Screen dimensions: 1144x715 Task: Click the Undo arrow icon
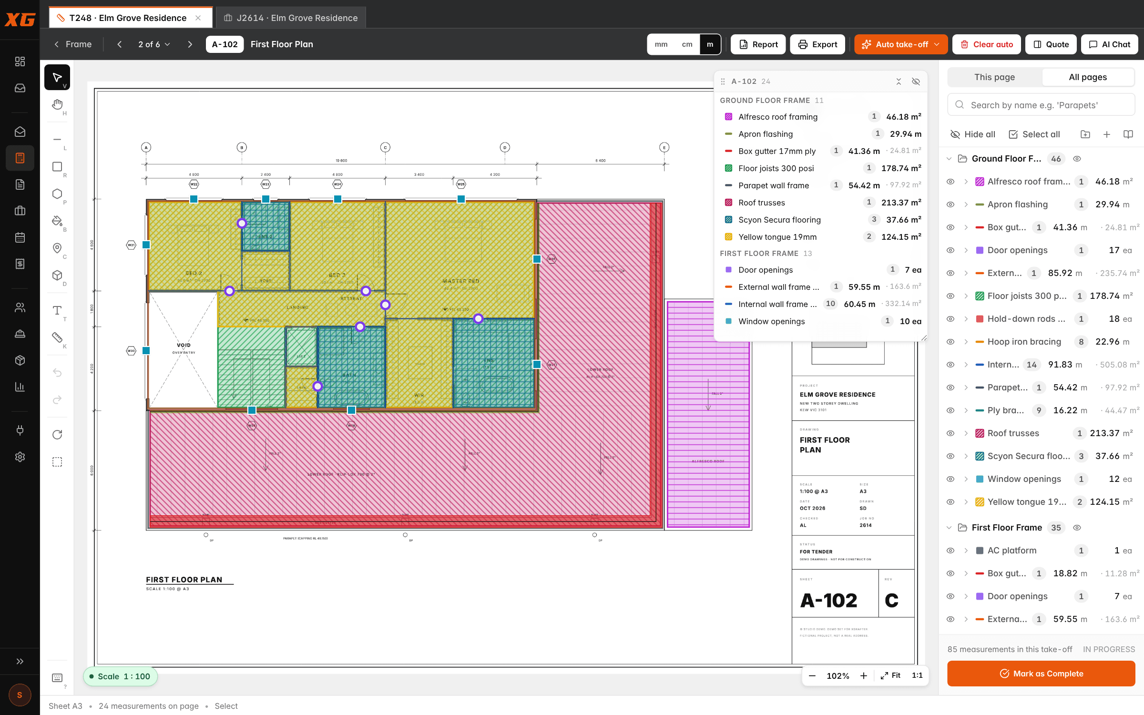pos(57,372)
